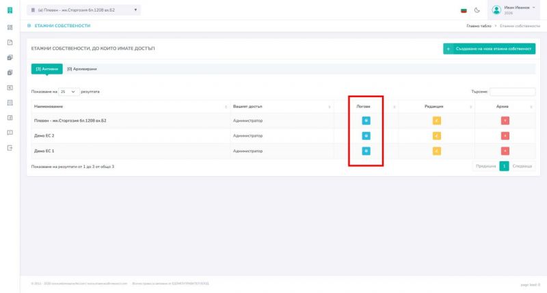Edit the Демо ЕС 1 entry
The height and width of the screenshot is (293, 547).
tap(437, 151)
